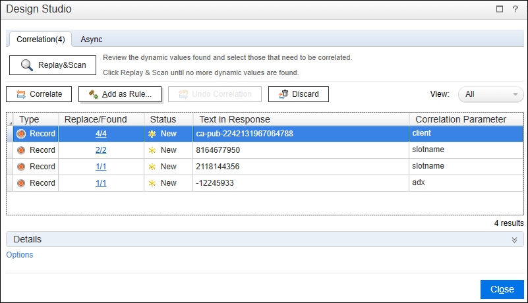The width and height of the screenshot is (528, 303).
Task: Click the Discard button icon
Action: pos(283,94)
